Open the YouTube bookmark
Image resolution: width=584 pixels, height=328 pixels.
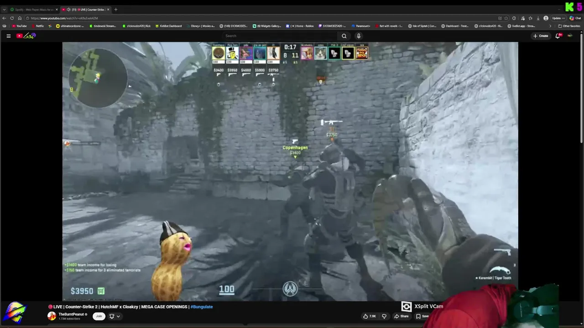[x=19, y=26]
